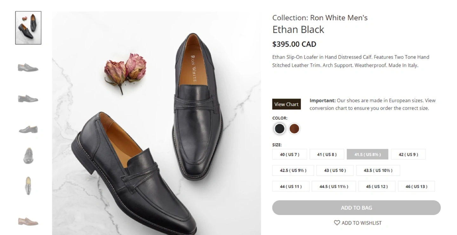This screenshot has height=235, width=457.
Task: Select size 40 (US 7)
Action: [289, 154]
